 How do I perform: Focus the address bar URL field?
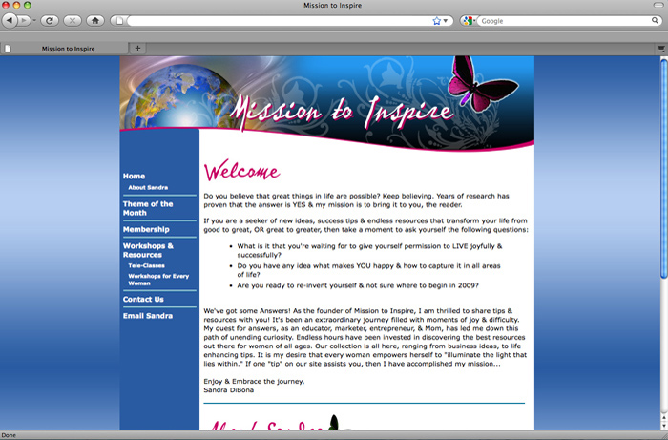[x=279, y=20]
